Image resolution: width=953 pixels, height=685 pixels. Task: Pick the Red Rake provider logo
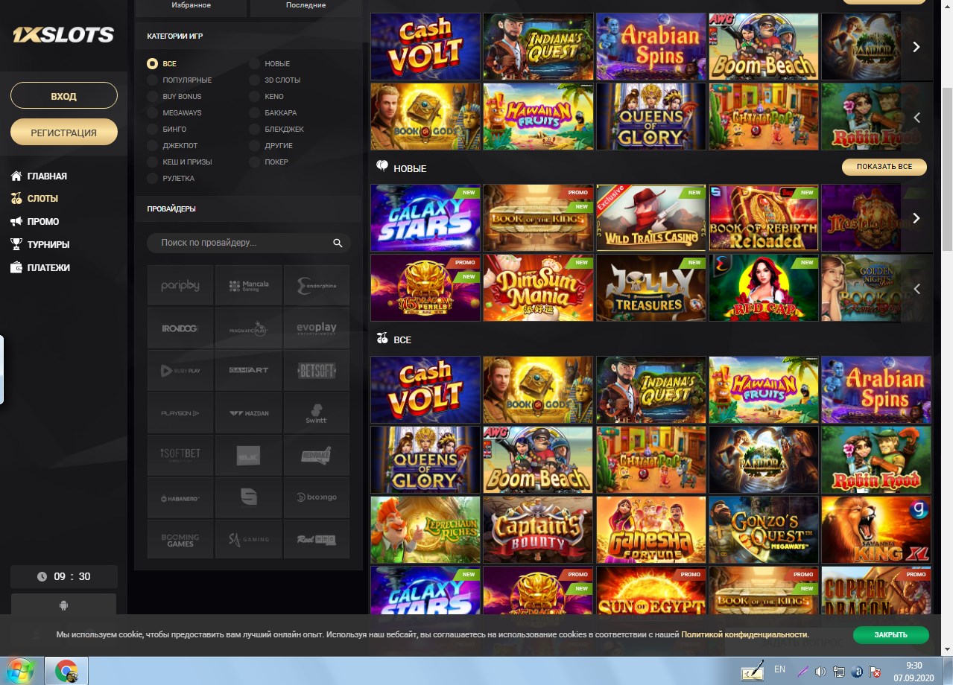pos(317,456)
